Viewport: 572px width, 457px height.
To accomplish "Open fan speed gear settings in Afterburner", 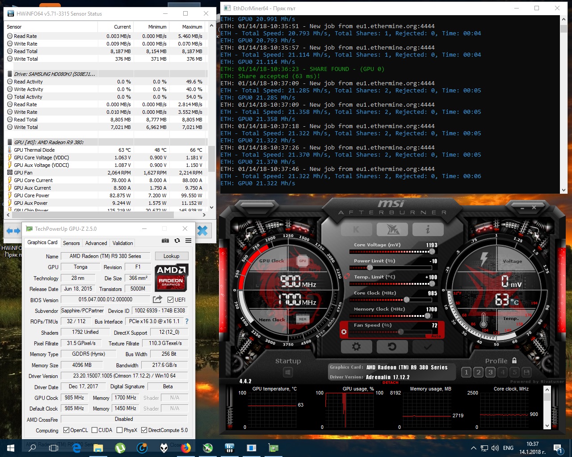I will coord(344,332).
